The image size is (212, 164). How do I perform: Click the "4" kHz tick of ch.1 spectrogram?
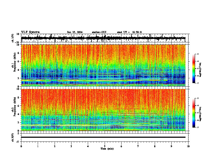(x=18, y=70)
